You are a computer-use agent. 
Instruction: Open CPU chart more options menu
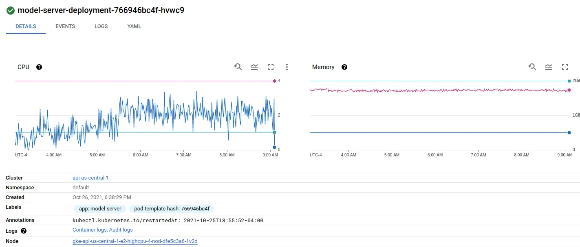287,67
